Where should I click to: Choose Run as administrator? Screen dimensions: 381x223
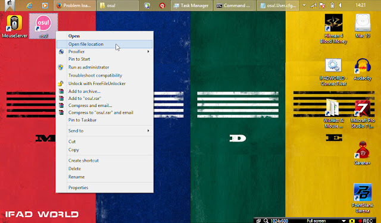coord(105,67)
